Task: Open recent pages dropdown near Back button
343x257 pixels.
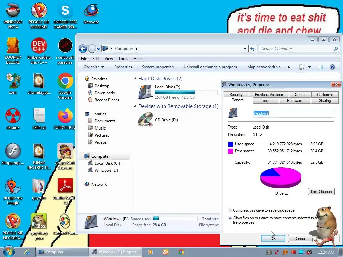Action: coord(99,49)
